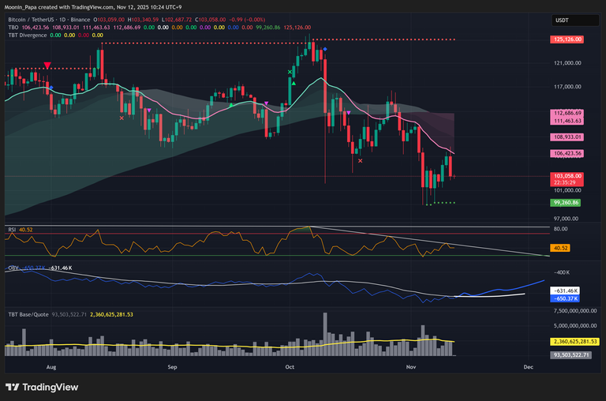Click the green up-triangle marker in early October
The height and width of the screenshot is (401, 606).
pos(294,82)
